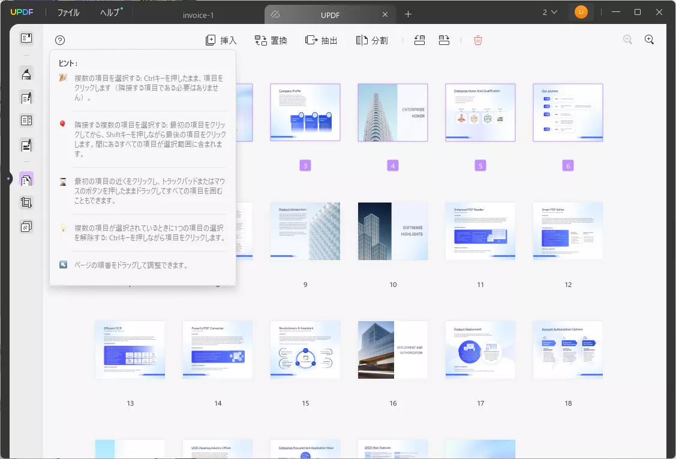Screen dimensions: 676x459
Task: Switch to the invoice-1 tab
Action: (199, 15)
